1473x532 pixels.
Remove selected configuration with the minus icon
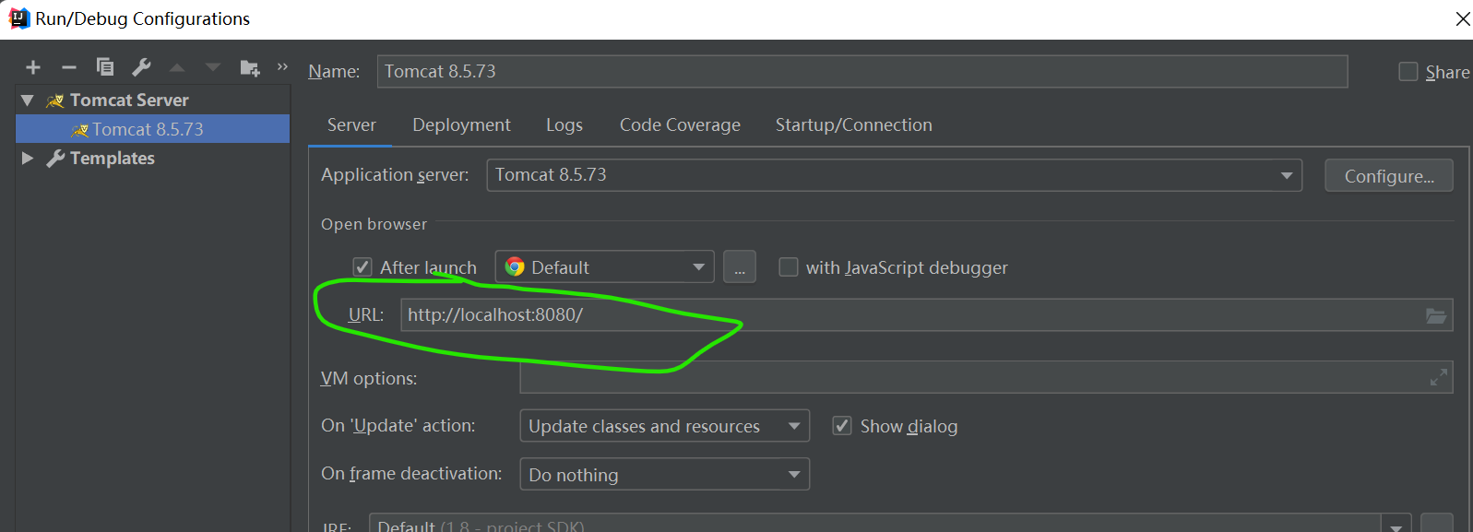click(x=69, y=67)
